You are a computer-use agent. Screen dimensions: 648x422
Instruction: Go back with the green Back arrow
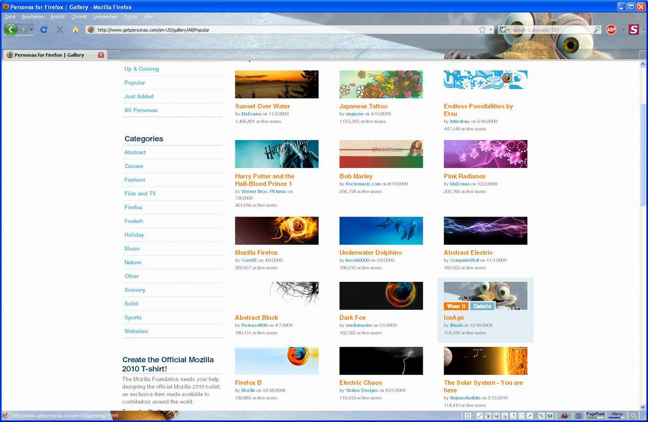point(11,29)
